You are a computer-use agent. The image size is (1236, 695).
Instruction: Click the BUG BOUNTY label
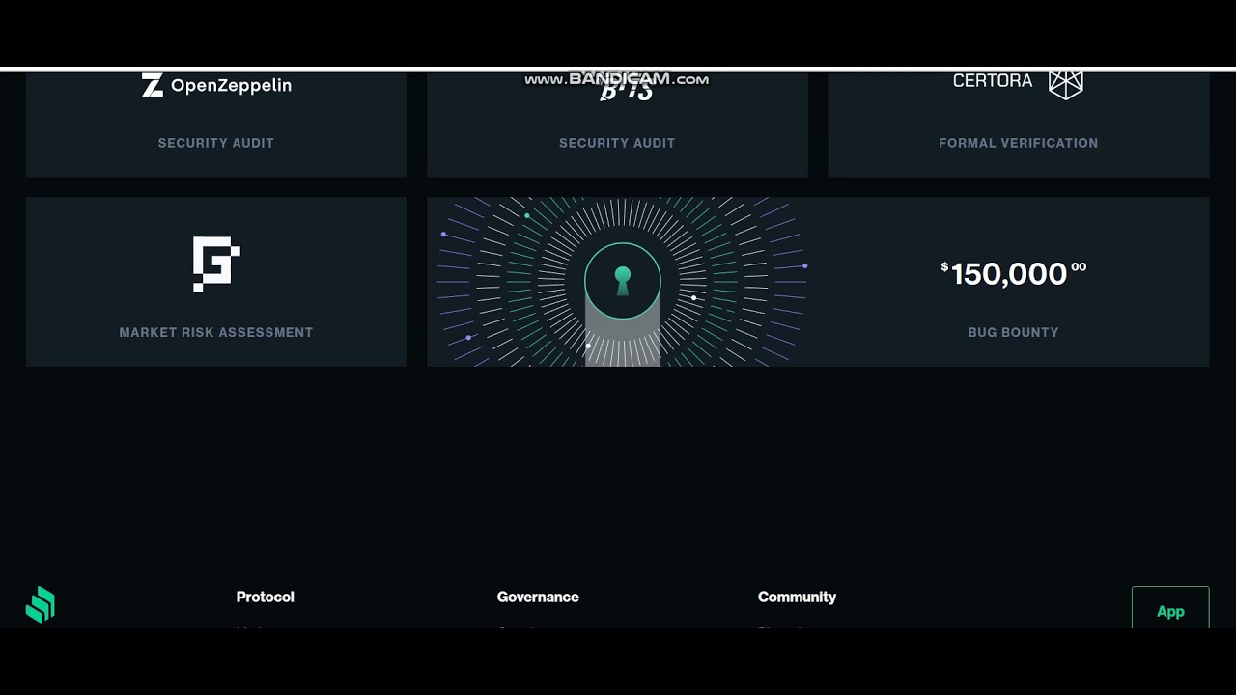[x=1013, y=332]
